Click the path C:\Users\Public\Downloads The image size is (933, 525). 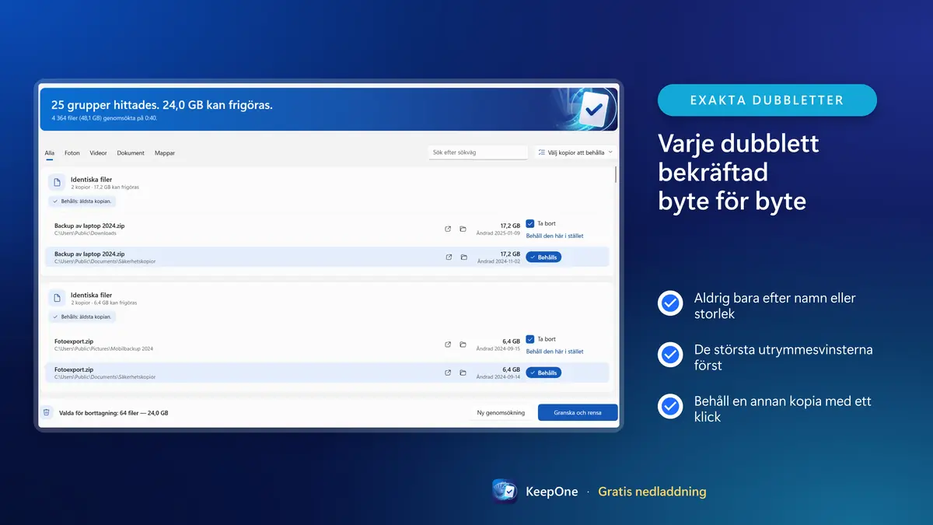(x=86, y=233)
